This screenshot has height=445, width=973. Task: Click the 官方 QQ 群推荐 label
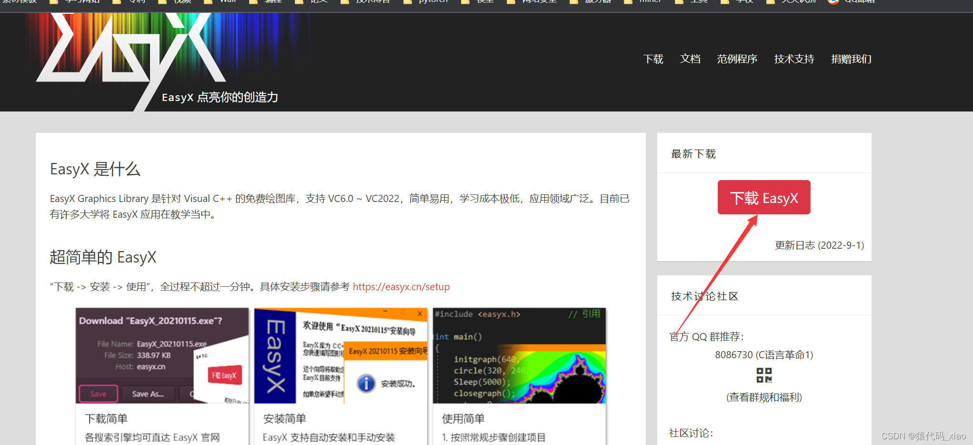pyautogui.click(x=707, y=337)
